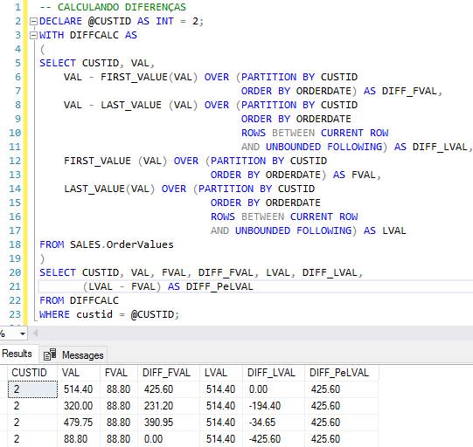Switch to the Messages tab
Image resolution: width=473 pixels, height=447 pixels.
coord(73,354)
